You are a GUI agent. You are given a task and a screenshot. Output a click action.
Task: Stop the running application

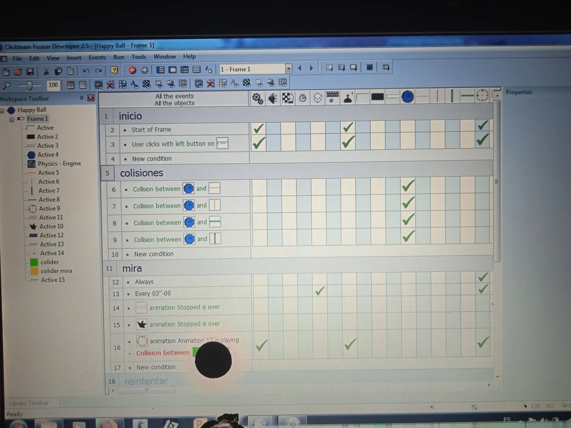pyautogui.click(x=369, y=67)
